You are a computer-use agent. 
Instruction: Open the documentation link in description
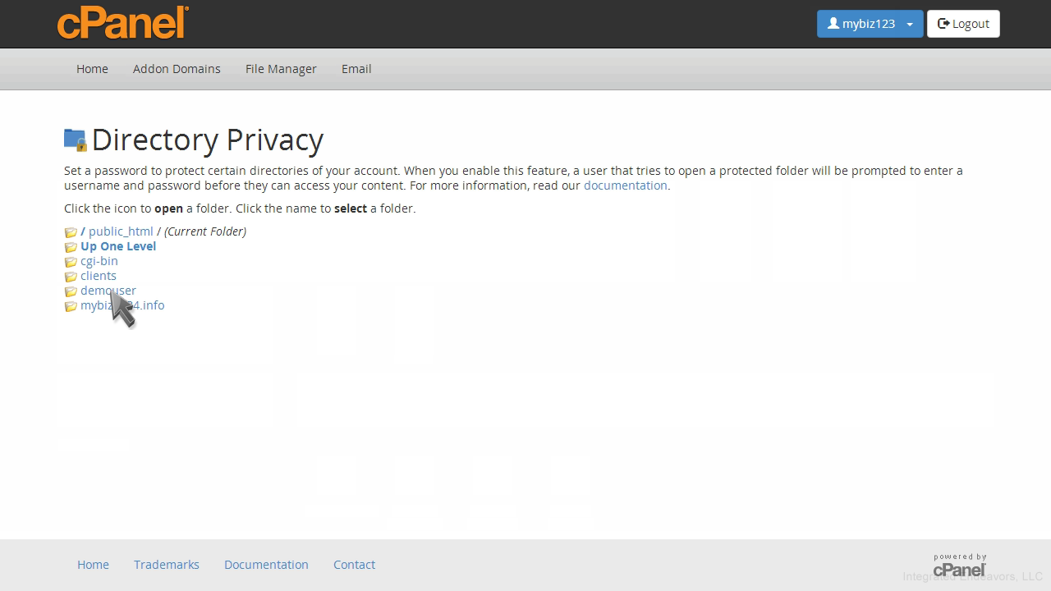[625, 186]
